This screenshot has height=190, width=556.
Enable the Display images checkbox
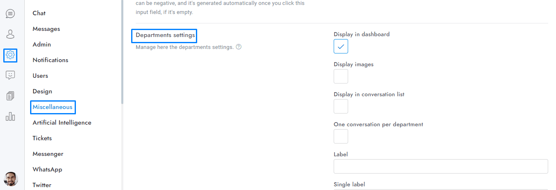coord(341,76)
